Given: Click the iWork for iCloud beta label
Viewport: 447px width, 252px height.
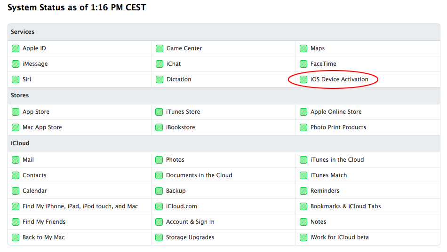Looking at the screenshot, I should pos(340,237).
